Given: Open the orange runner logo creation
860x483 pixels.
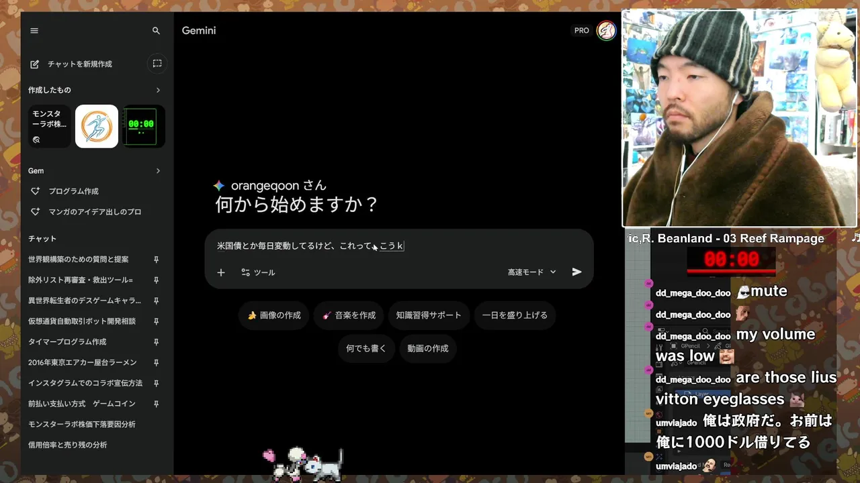Looking at the screenshot, I should coord(97,126).
